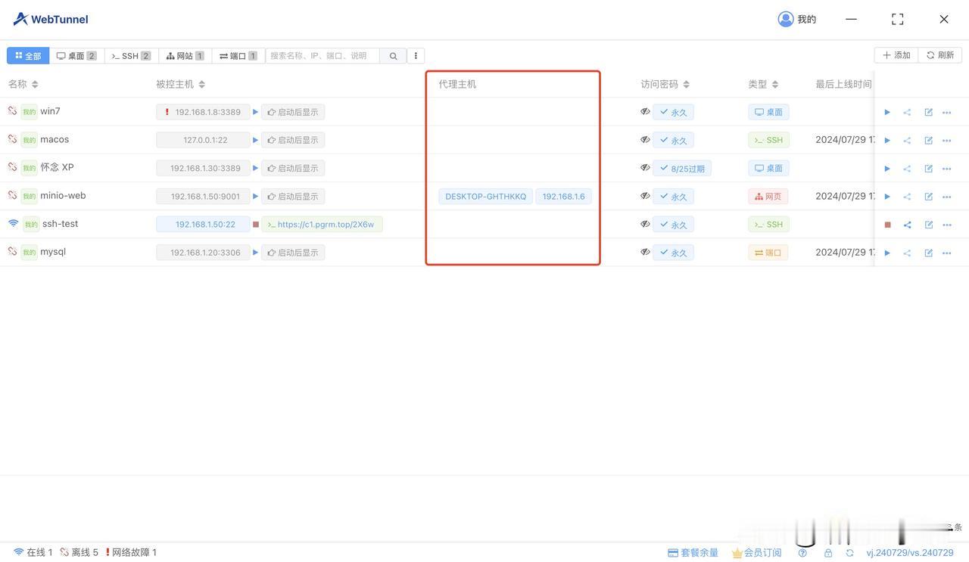Switch to the 全部 tab
Image resolution: width=969 pixels, height=562 pixels.
pyautogui.click(x=28, y=56)
